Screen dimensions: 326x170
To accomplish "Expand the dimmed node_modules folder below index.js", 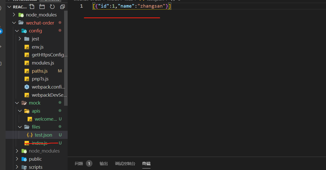I will [x=17, y=151].
